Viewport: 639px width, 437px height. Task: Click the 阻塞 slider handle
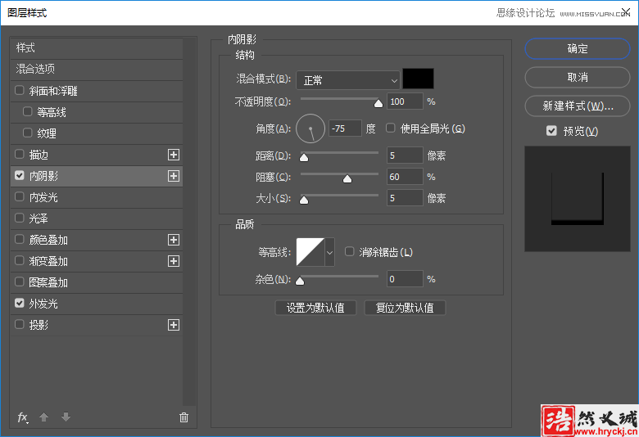click(x=347, y=178)
